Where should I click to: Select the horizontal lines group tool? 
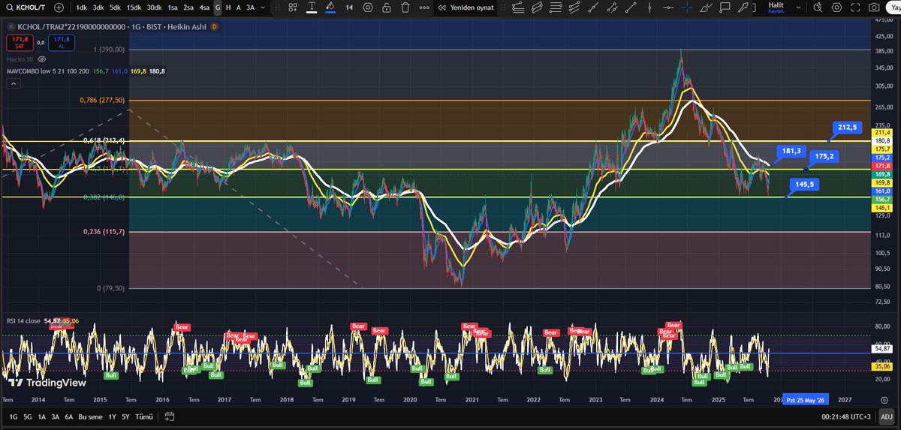(555, 7)
